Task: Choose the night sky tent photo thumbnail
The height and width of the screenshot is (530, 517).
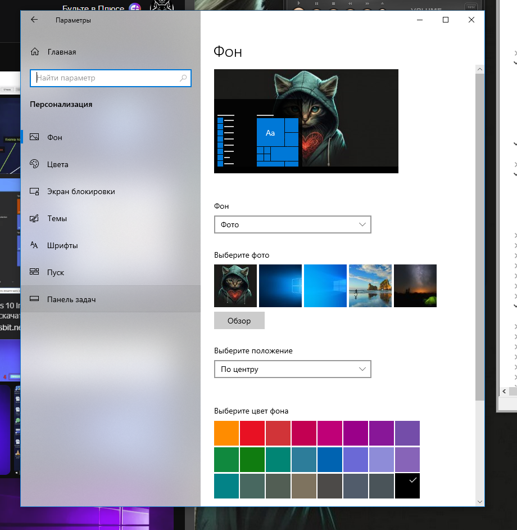Action: [x=415, y=286]
